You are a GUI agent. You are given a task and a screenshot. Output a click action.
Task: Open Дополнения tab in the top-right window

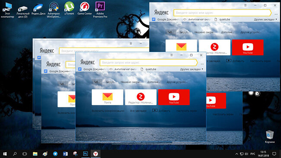(227, 32)
